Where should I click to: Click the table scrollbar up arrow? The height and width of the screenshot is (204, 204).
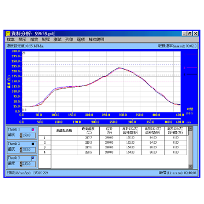190,128
